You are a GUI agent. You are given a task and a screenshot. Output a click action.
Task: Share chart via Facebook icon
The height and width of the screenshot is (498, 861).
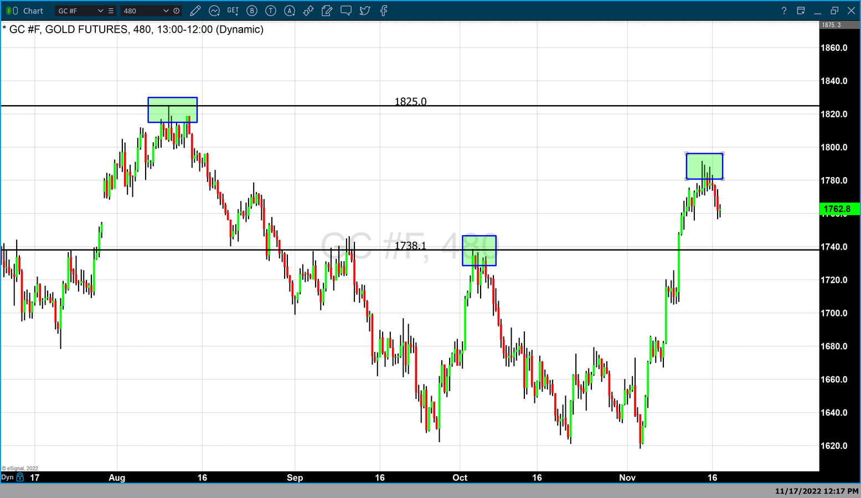tap(384, 11)
